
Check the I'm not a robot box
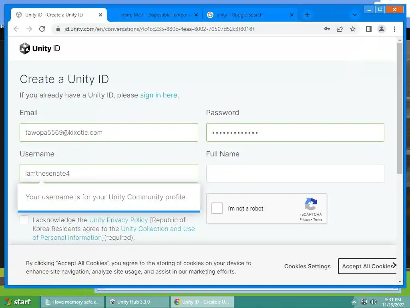click(217, 208)
